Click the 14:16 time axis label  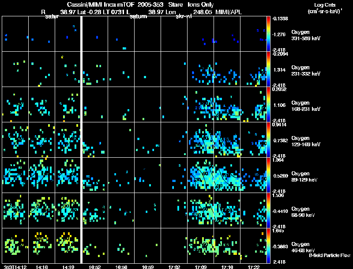coord(41,267)
